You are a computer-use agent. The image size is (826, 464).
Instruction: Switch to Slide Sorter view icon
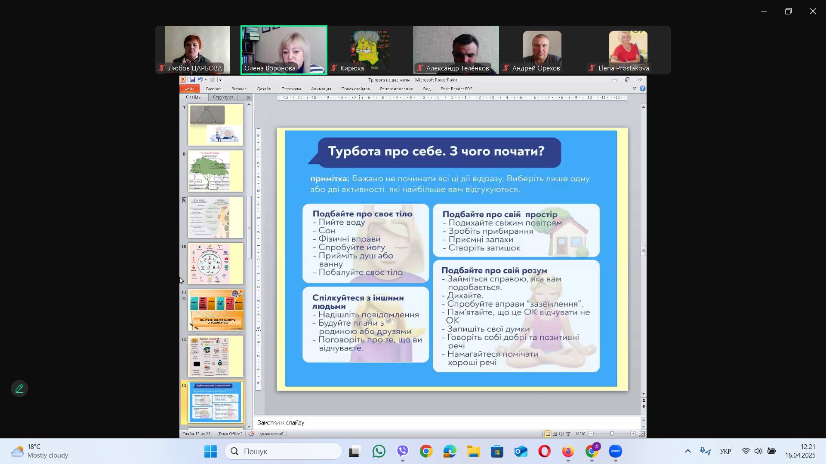[x=555, y=434]
